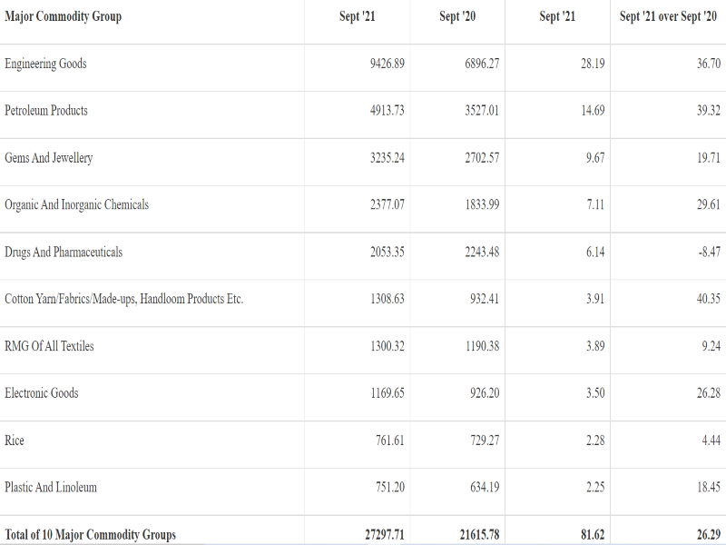Select the Gems And Jewellery row label
The image size is (726, 545).
48,158
